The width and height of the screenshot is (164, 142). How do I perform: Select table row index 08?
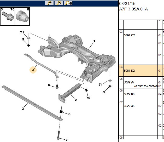pos(121,138)
